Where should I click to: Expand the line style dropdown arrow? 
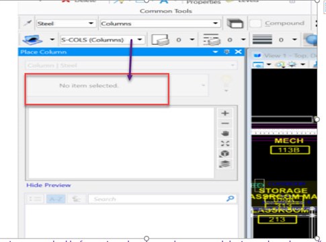click(243, 40)
